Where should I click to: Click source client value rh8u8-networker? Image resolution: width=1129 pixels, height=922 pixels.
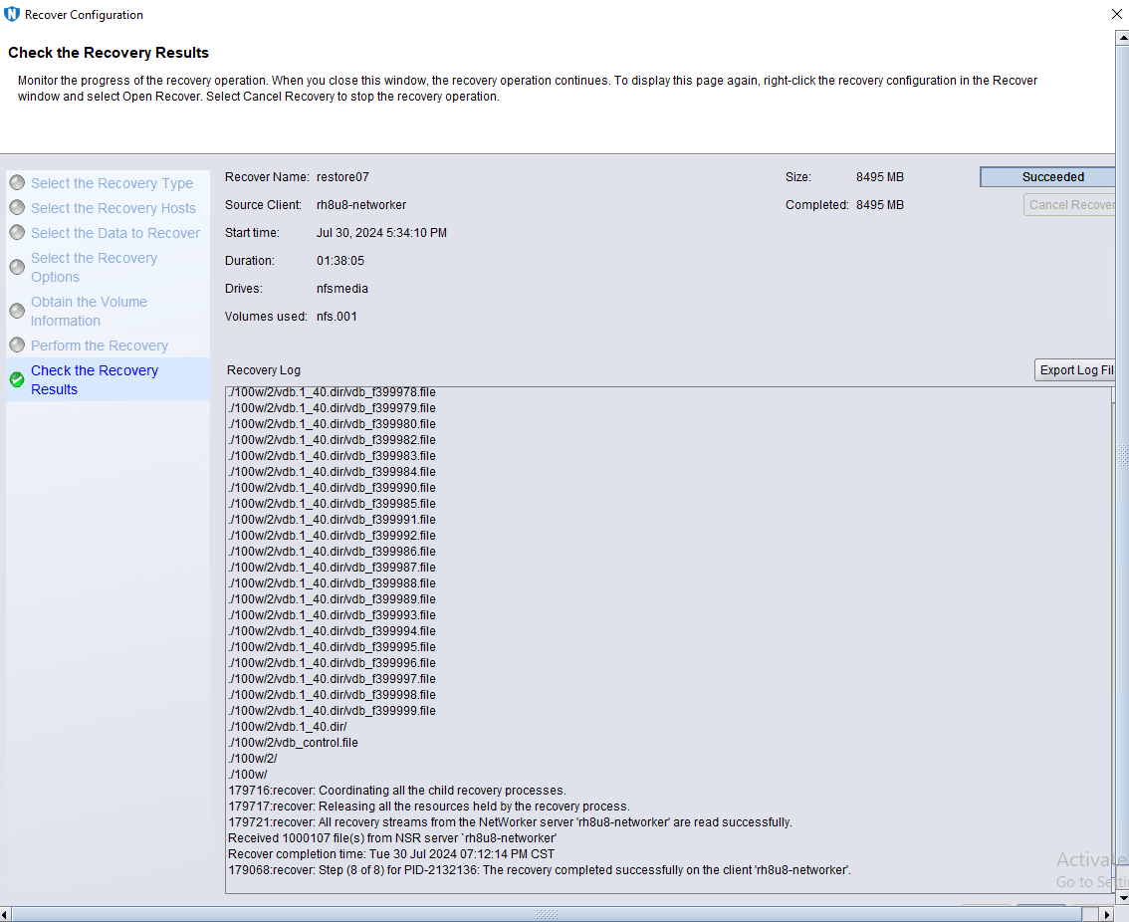coord(361,205)
